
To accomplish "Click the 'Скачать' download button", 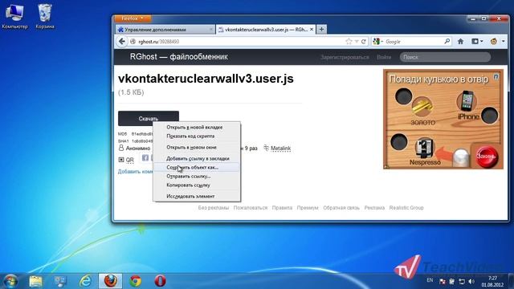I will 149,118.
